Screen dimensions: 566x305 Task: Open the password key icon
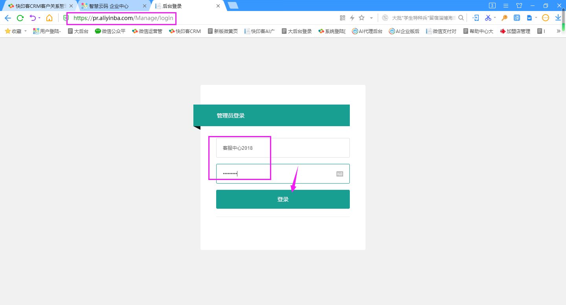[504, 18]
